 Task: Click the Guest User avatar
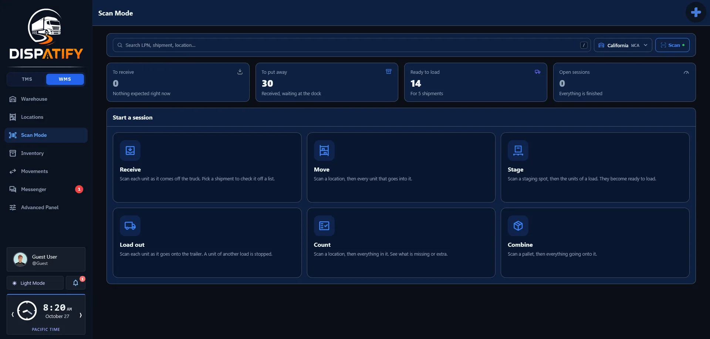[x=20, y=259]
